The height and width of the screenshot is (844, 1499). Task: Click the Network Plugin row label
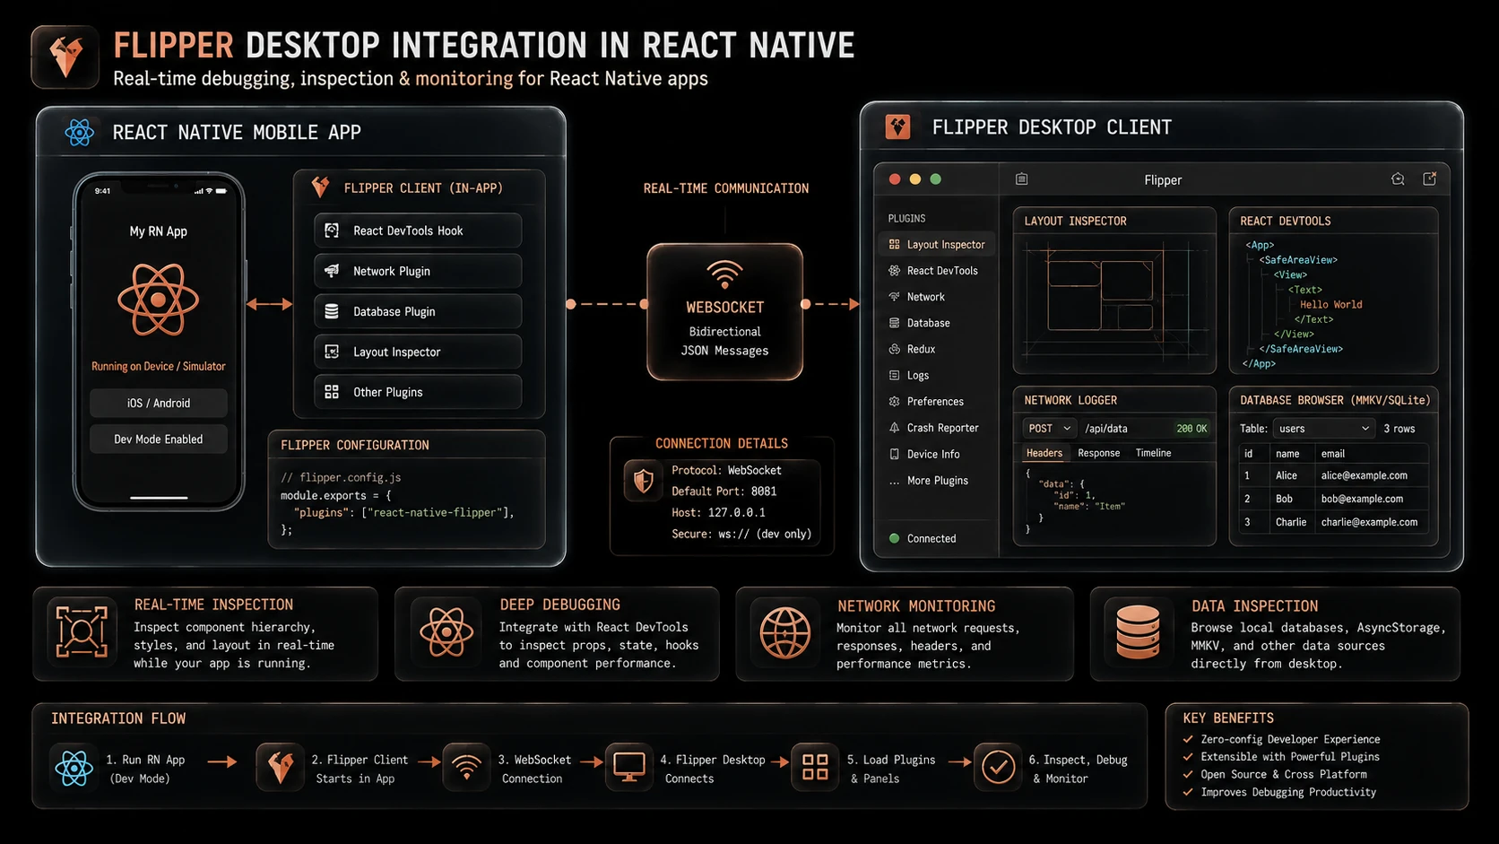[392, 271]
